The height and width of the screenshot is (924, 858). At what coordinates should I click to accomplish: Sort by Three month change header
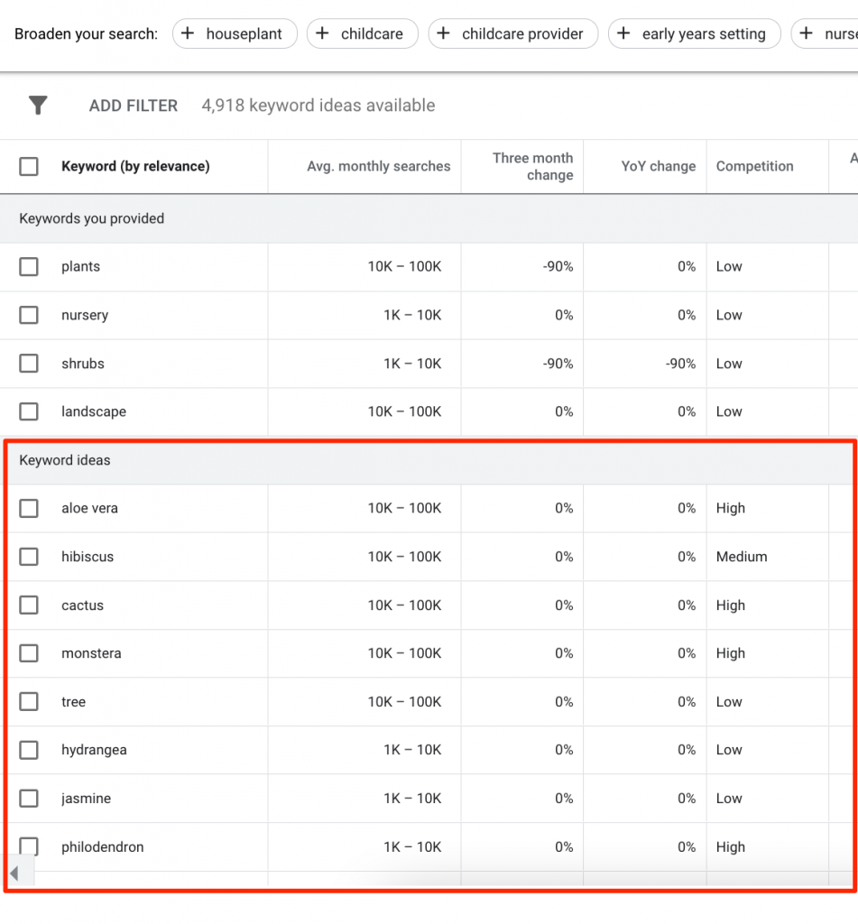pyautogui.click(x=532, y=166)
